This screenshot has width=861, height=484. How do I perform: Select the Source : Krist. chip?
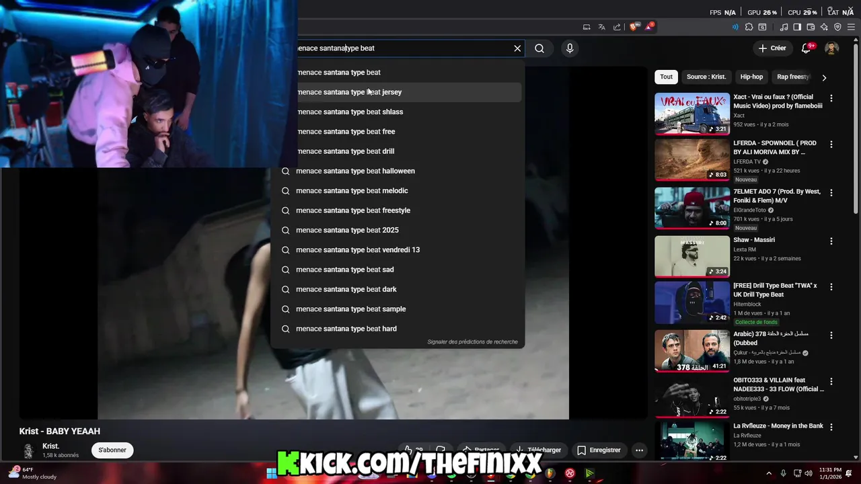706,77
